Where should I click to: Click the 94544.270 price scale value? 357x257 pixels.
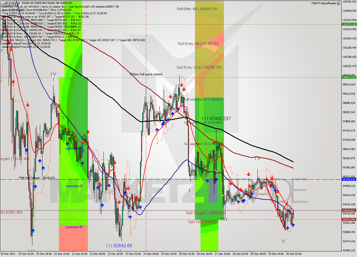coord(349,195)
